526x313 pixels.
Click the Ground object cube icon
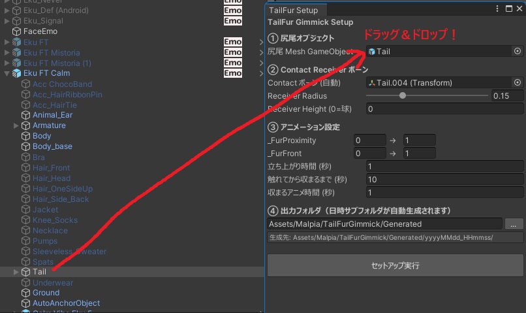coord(25,293)
